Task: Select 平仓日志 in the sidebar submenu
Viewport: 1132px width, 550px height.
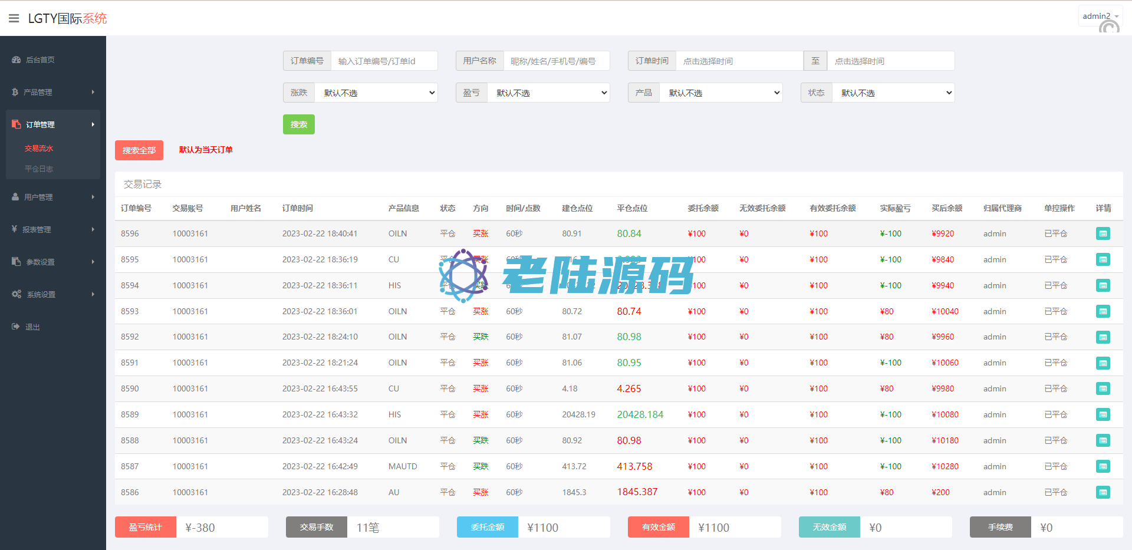Action: click(x=39, y=169)
